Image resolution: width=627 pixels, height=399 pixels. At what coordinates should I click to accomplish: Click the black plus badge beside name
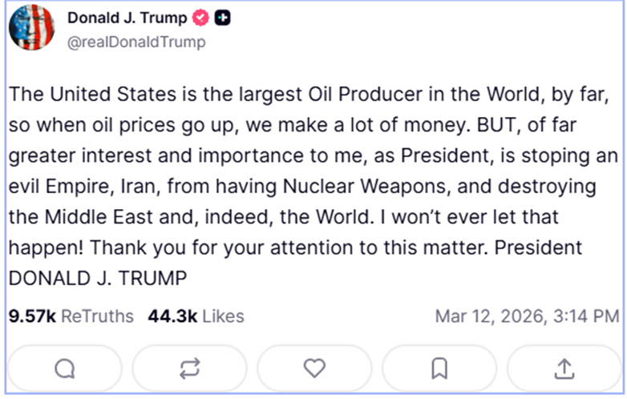tap(223, 18)
